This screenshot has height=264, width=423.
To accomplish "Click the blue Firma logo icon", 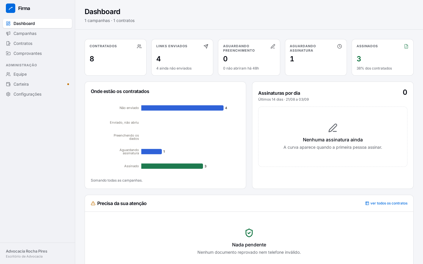I will pyautogui.click(x=11, y=8).
